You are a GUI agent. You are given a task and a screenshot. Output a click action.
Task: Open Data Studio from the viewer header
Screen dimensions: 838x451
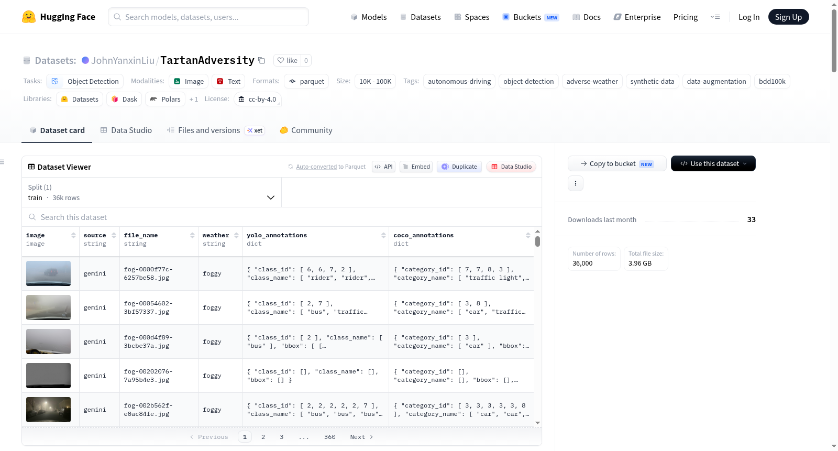tap(511, 167)
